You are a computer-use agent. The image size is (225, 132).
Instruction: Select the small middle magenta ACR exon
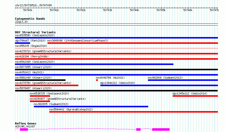(138, 129)
